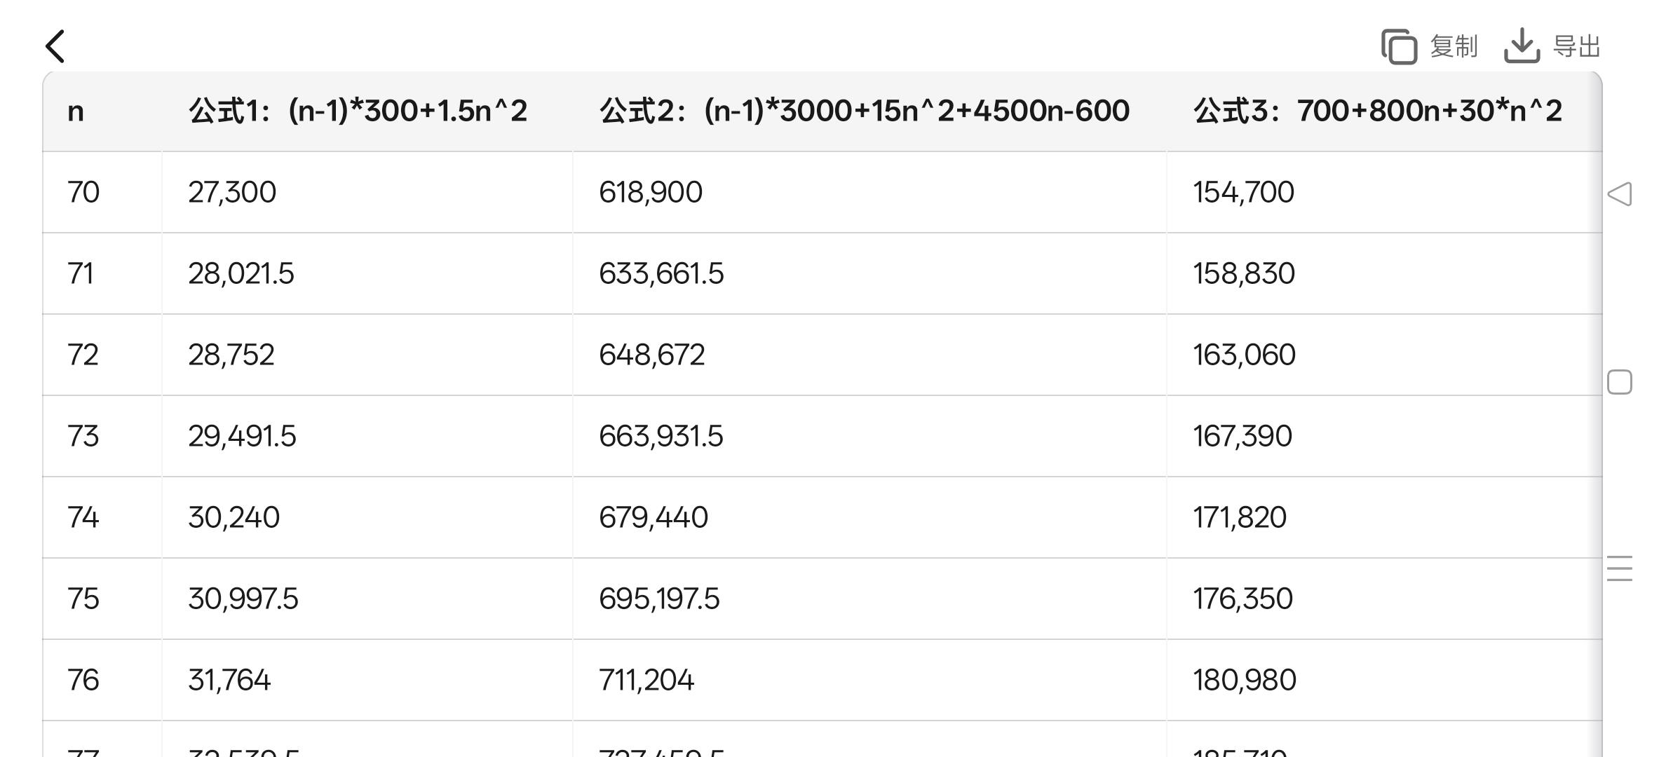
Task: Click the cell showing 30,997.5
Action: click(x=243, y=599)
